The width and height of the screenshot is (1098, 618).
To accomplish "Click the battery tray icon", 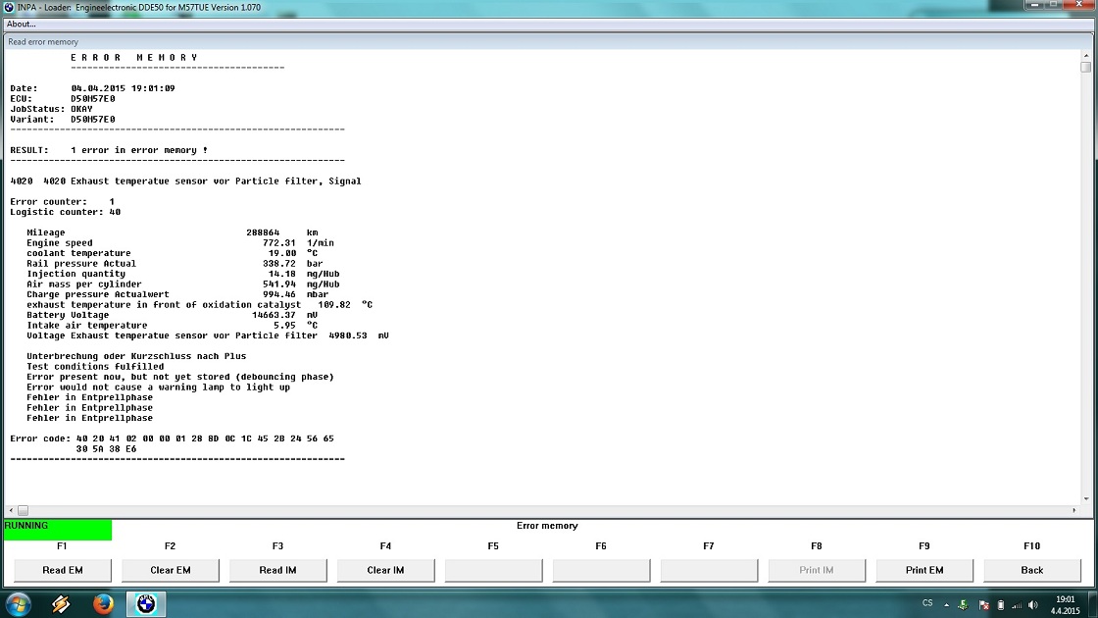I will 1001,604.
